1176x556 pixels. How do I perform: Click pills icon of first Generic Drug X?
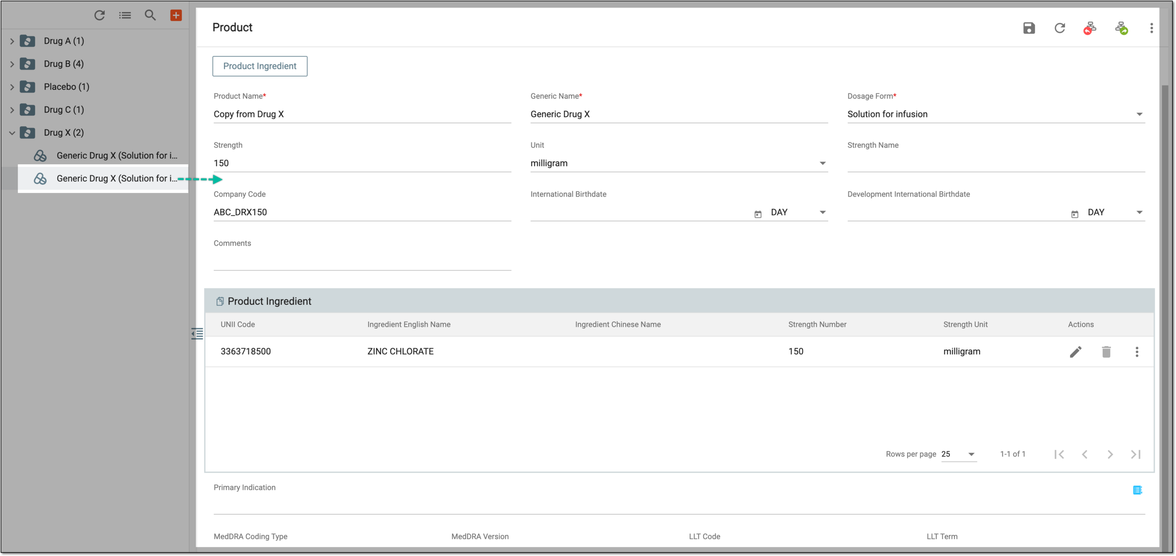40,155
